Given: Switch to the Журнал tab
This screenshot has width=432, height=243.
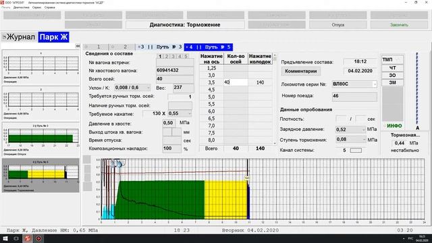Looking at the screenshot, I should pos(19,37).
